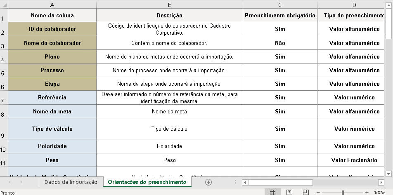Select column C header

[280, 5]
